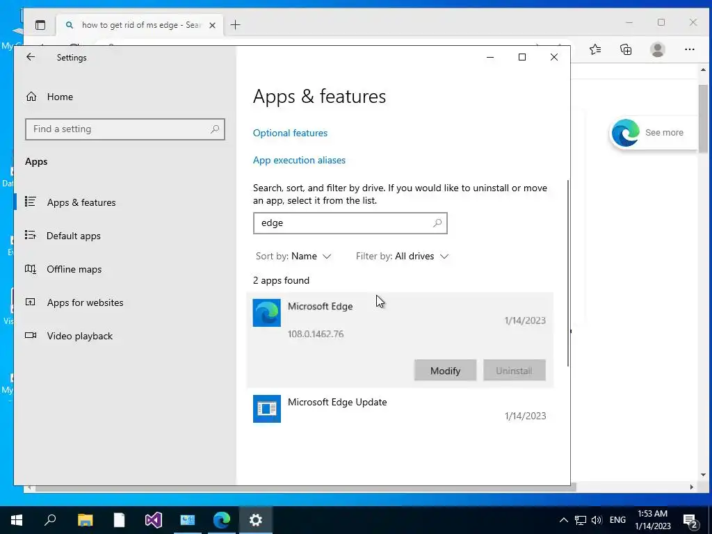Click the greyed Uninstall button for Microsoft Edge
The width and height of the screenshot is (712, 534).
514,371
